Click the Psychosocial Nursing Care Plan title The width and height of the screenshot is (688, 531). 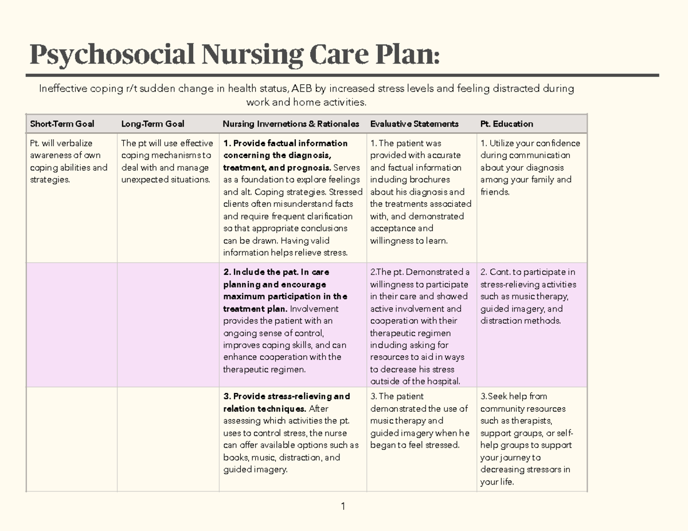click(x=235, y=56)
